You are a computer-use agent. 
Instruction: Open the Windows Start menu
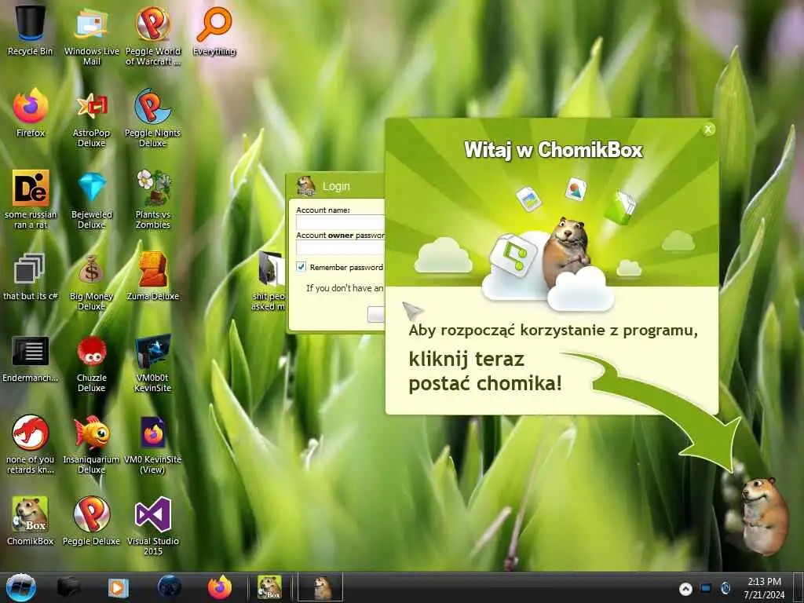click(x=21, y=587)
